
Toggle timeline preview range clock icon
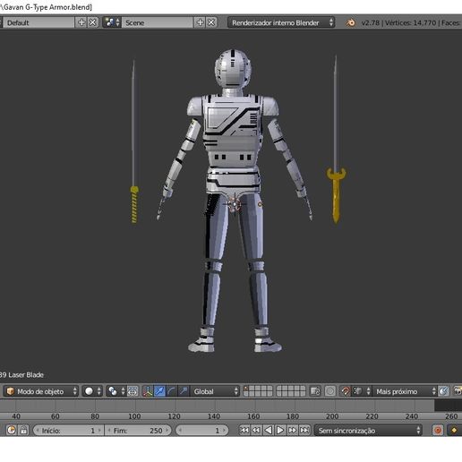pos(12,430)
